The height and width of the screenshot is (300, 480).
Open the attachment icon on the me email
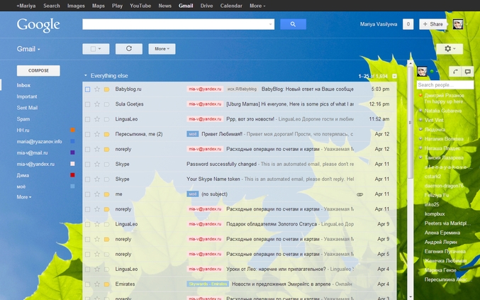tap(359, 194)
